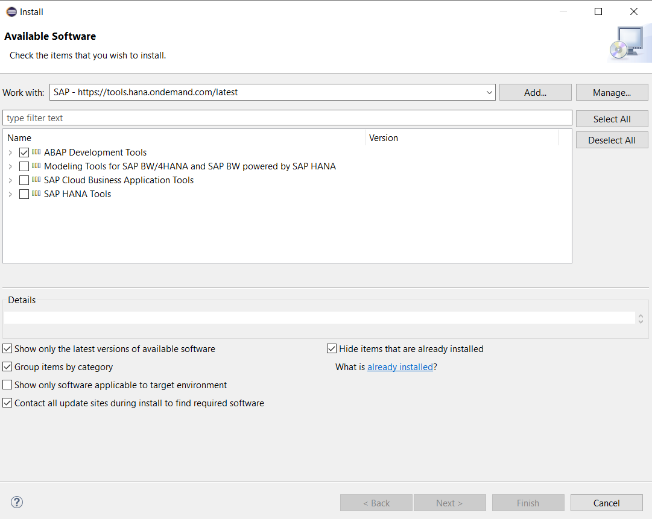
Task: Enable Show only software applicable to target environment
Action: [7, 385]
